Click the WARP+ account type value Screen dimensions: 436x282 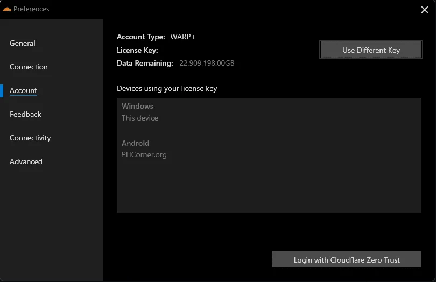pos(183,37)
